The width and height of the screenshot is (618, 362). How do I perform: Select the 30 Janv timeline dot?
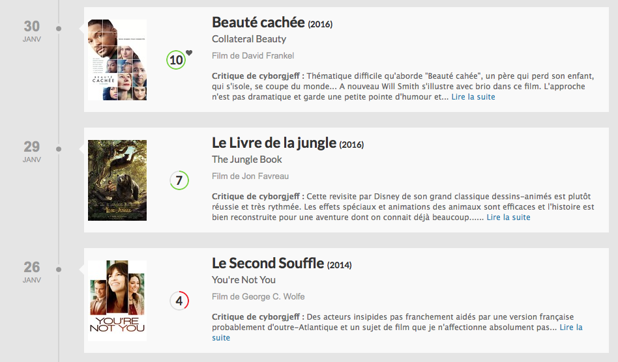(59, 29)
